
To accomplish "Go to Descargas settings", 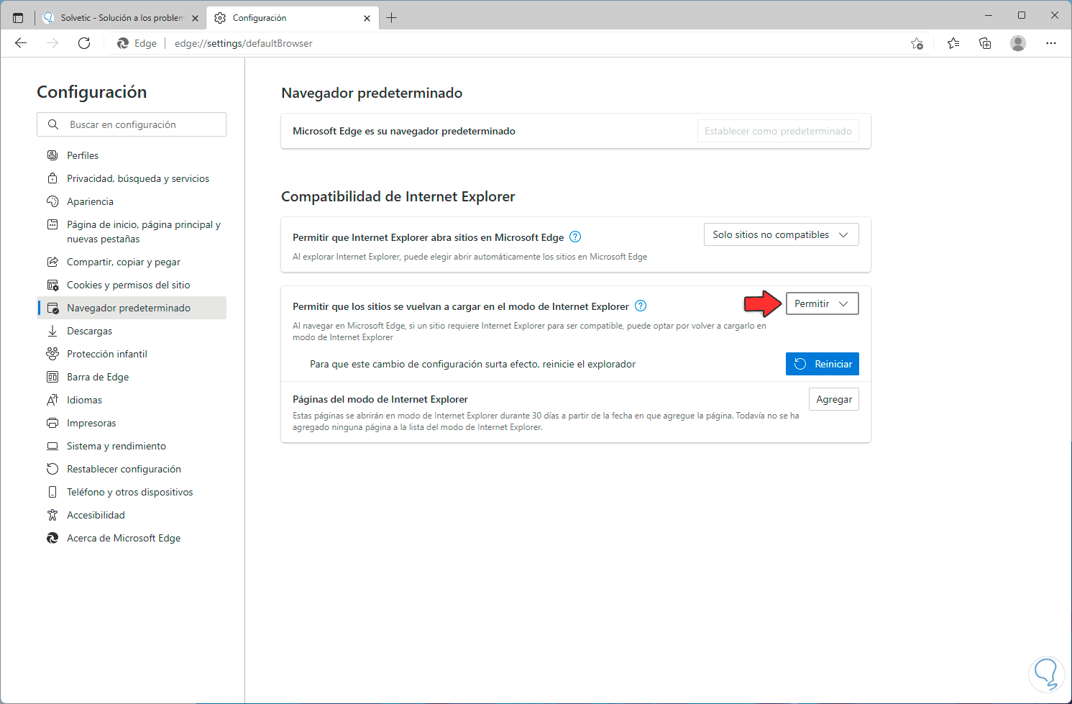I will click(x=89, y=331).
